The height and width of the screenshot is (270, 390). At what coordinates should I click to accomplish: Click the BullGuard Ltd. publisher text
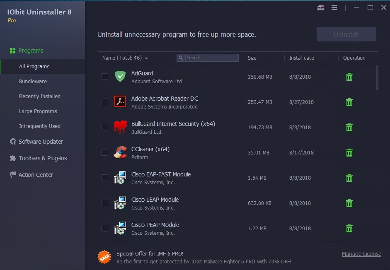pos(147,132)
